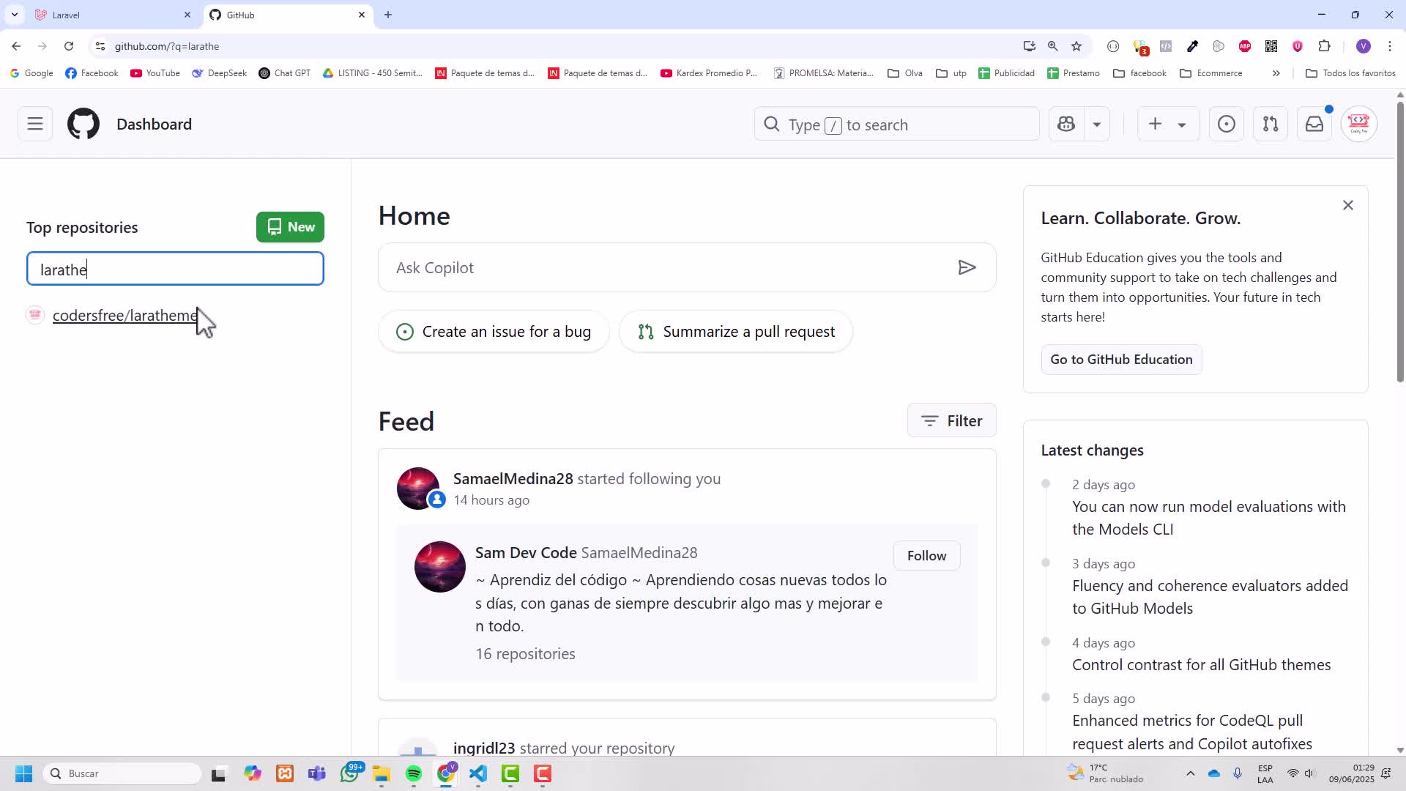Send the Copilot prompt arrow icon

[x=967, y=267]
